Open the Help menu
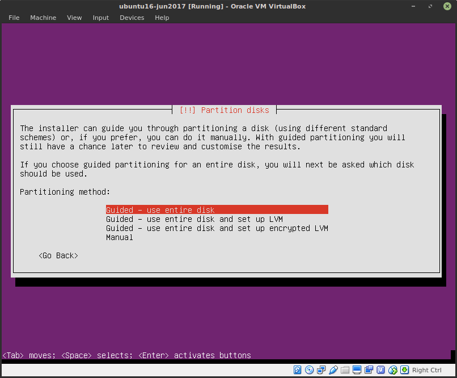The image size is (457, 378). click(162, 18)
